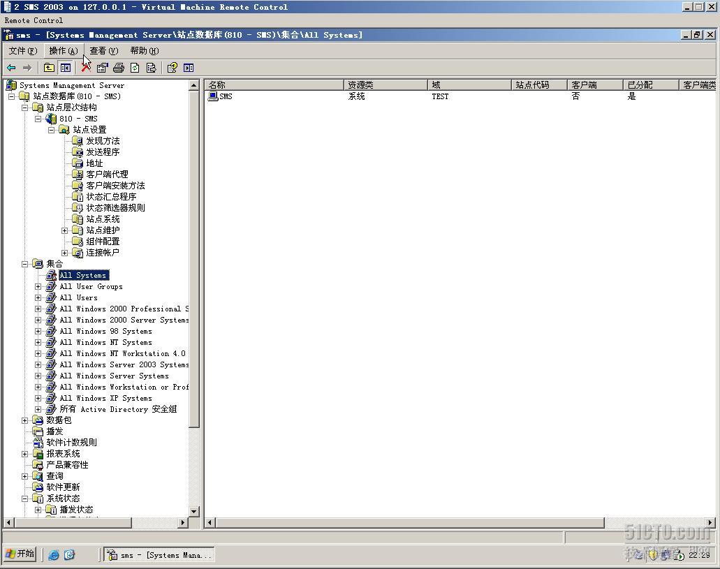Image resolution: width=720 pixels, height=569 pixels.
Task: Select All Windows 98 Systems collection
Action: tap(105, 331)
